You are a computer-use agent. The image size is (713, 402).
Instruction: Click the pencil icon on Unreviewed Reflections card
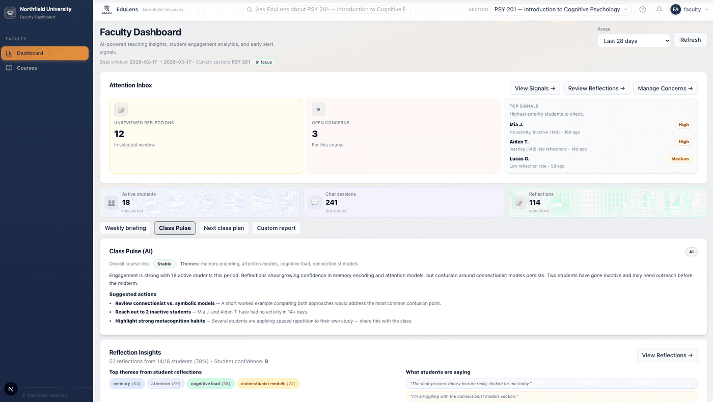click(x=121, y=109)
